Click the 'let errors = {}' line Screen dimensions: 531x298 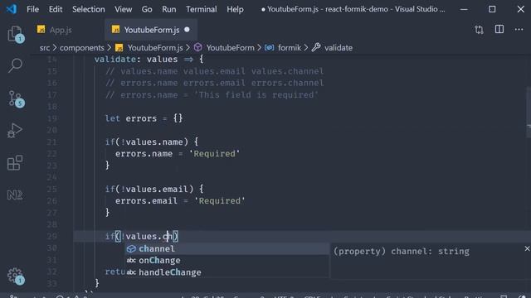coord(144,118)
